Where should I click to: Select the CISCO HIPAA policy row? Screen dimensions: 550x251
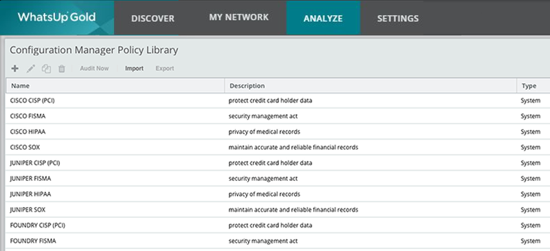coord(278,132)
